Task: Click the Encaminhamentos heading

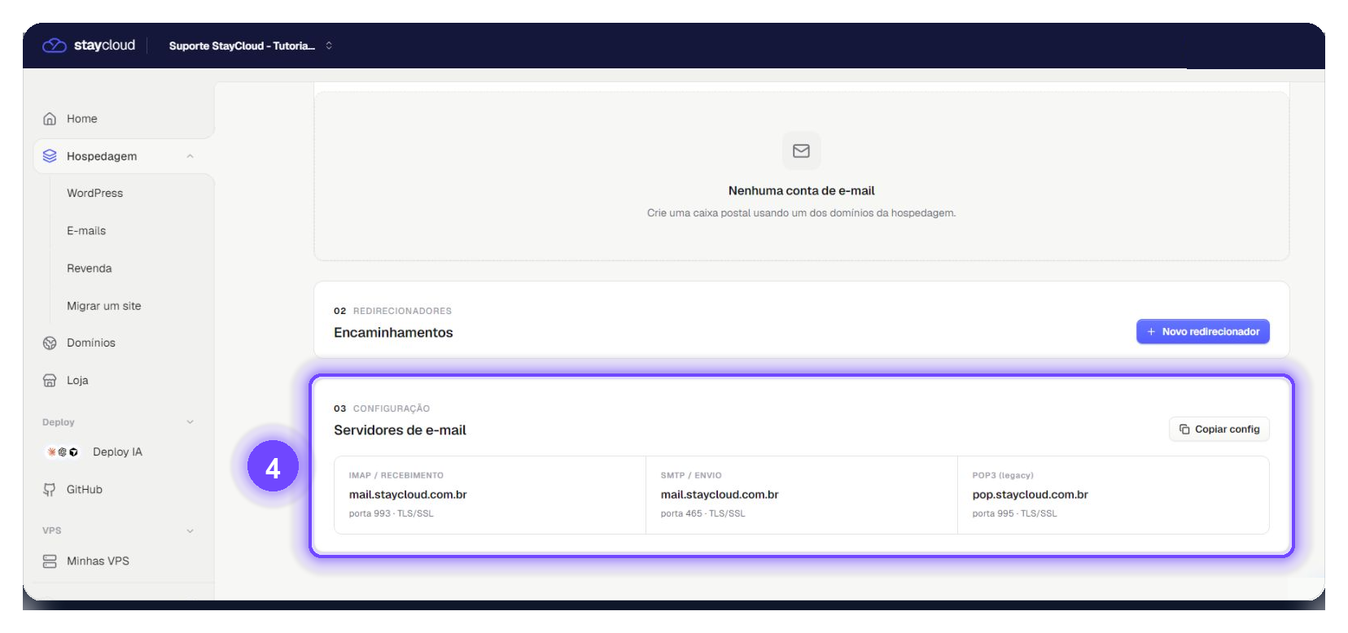Action: (393, 333)
